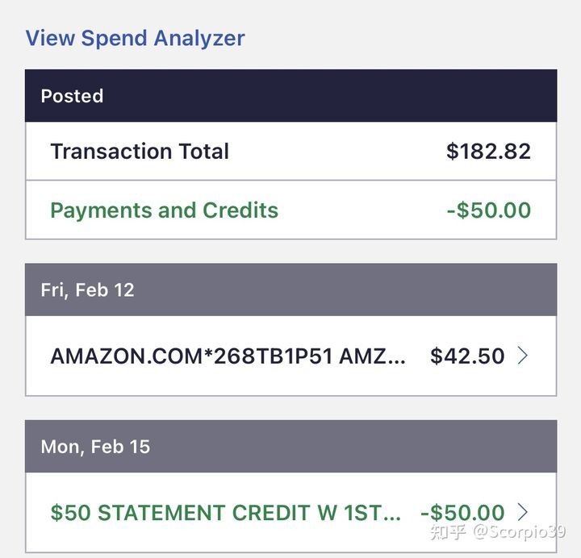Click the -$50.00 Payments and Credits amount
The height and width of the screenshot is (558, 581).
488,210
